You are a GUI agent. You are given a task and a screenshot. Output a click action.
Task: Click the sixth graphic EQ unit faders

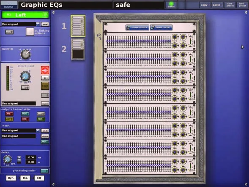click(139, 130)
